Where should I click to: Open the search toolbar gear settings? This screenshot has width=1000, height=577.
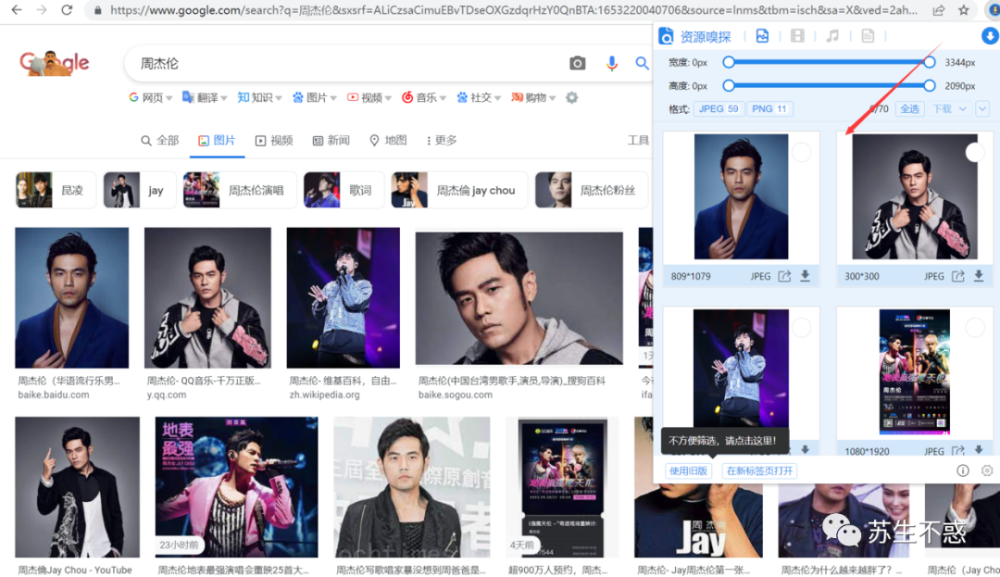click(572, 97)
